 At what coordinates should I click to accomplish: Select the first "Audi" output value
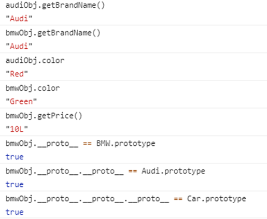pos(19,19)
